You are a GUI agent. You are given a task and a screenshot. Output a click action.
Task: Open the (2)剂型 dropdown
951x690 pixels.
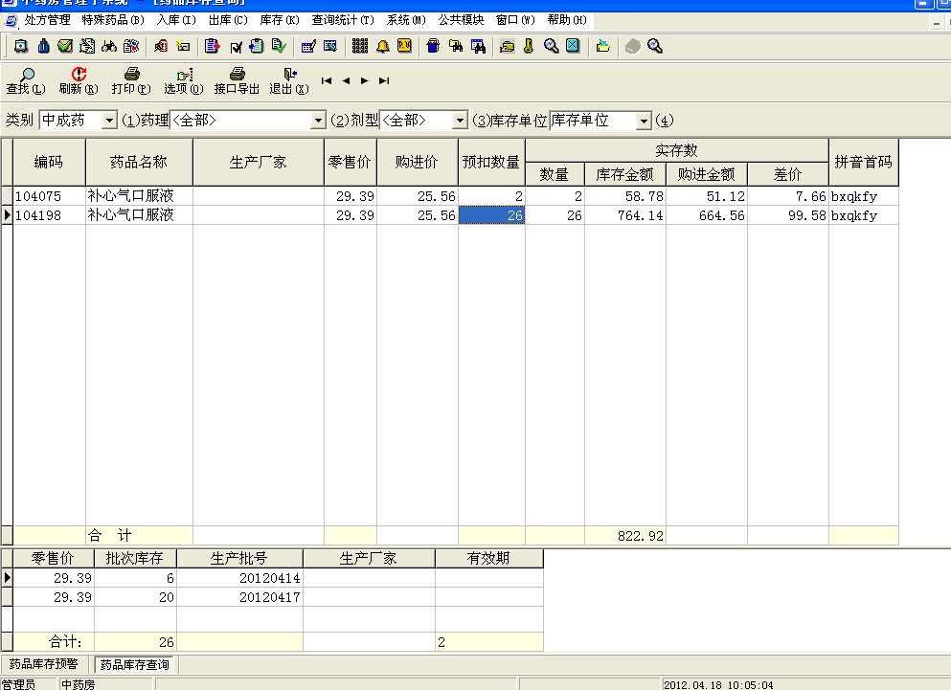pos(461,121)
